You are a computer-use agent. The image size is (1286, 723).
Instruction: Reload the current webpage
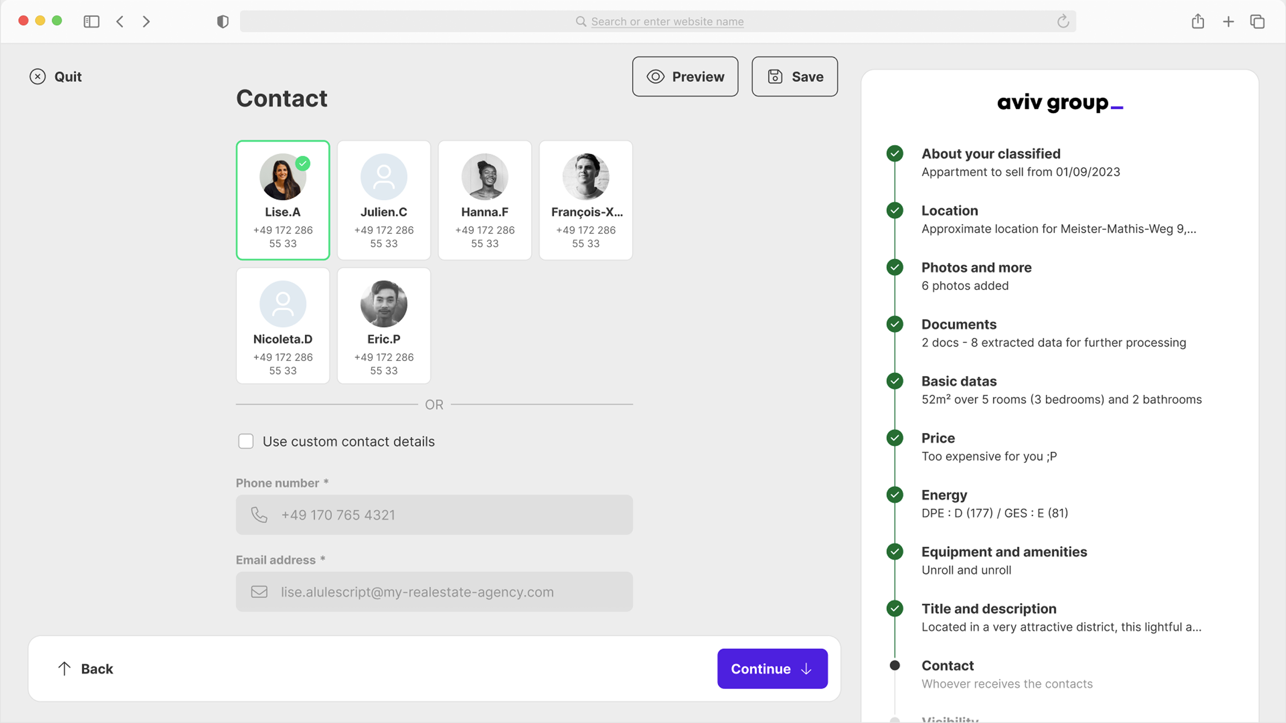coord(1063,21)
